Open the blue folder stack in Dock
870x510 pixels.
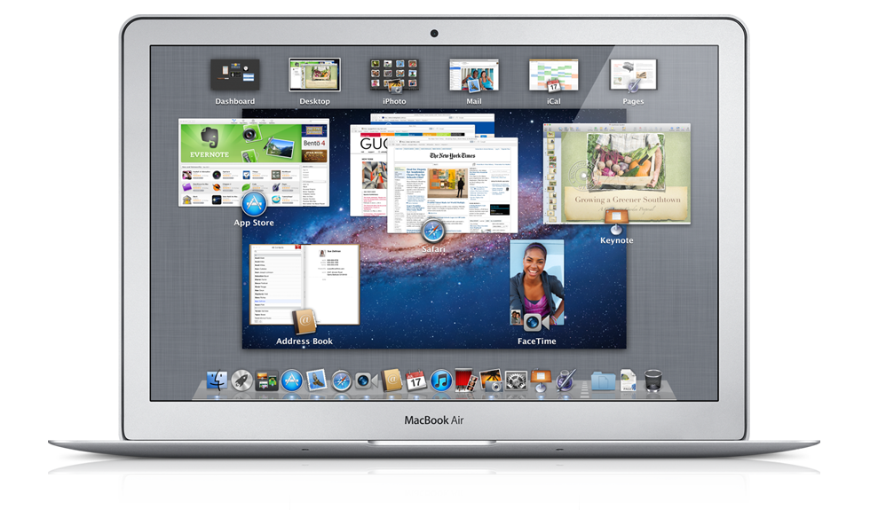click(603, 381)
